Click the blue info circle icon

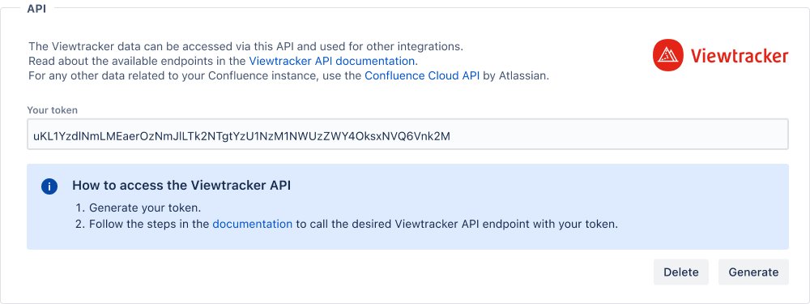49,186
